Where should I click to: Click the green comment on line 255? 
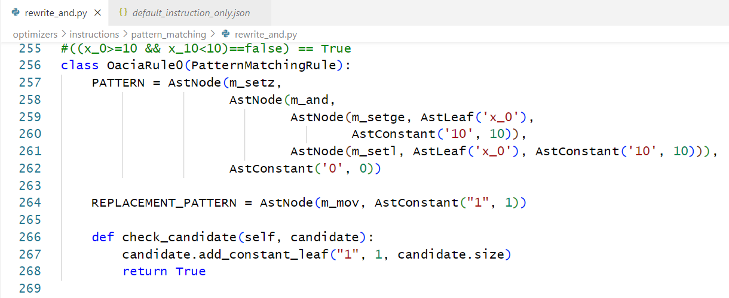click(x=206, y=48)
